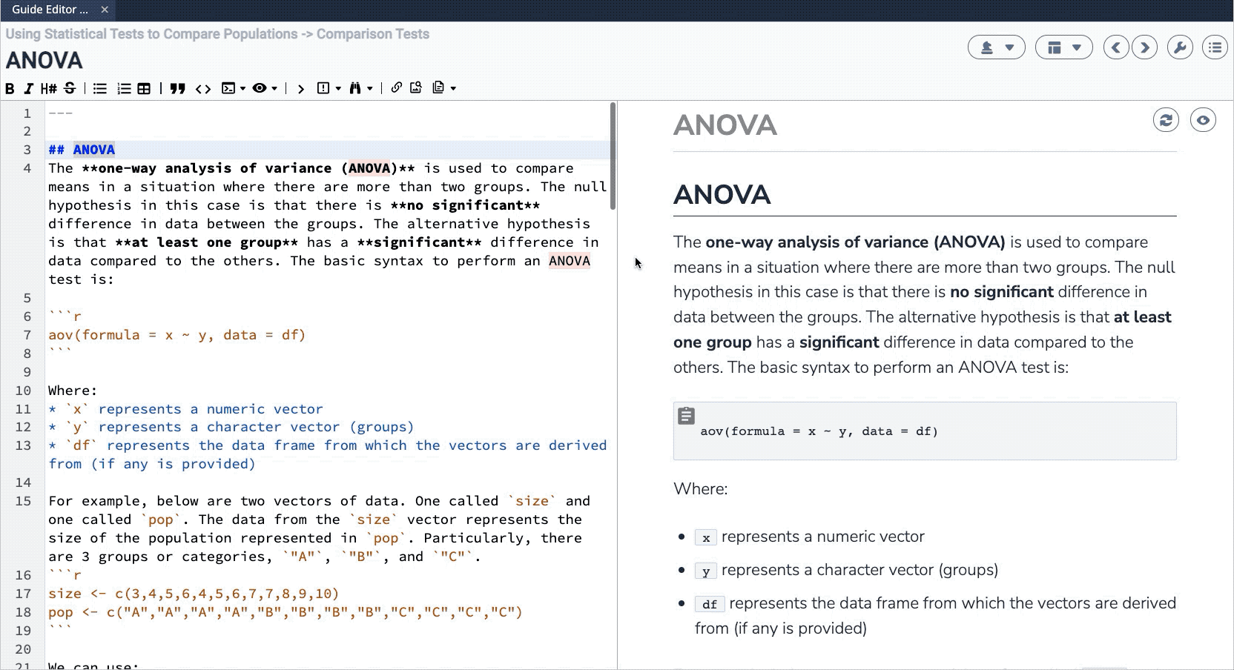Insert a bulleted list

pos(99,88)
